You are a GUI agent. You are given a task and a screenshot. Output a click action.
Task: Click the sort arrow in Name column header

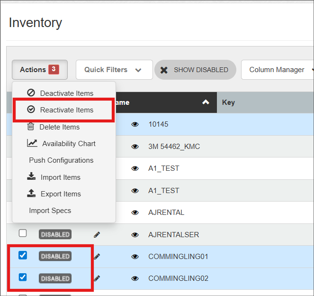pos(206,102)
